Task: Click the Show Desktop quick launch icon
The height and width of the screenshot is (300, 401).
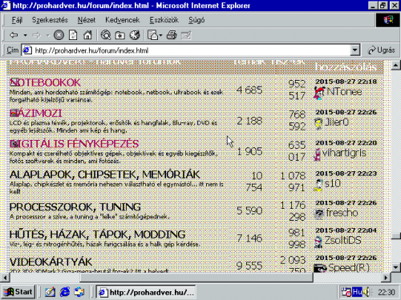Action: [50, 292]
